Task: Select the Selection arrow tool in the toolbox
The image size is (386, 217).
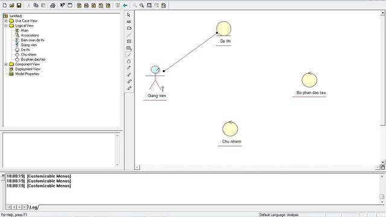Action: [x=128, y=15]
